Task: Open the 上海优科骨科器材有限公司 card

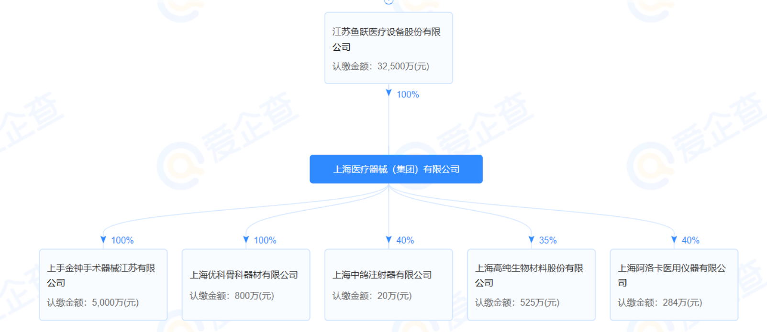Action: click(246, 285)
